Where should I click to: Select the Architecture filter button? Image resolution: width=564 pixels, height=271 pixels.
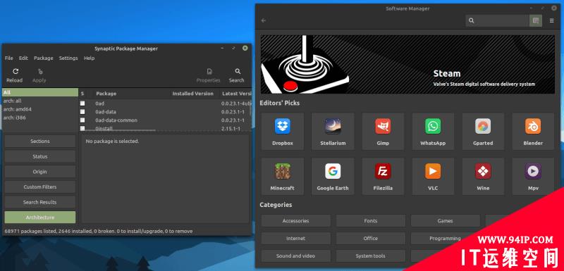pos(40,218)
